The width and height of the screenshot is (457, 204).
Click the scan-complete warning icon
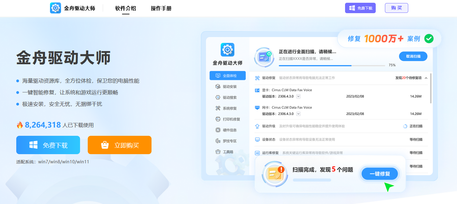(275, 174)
